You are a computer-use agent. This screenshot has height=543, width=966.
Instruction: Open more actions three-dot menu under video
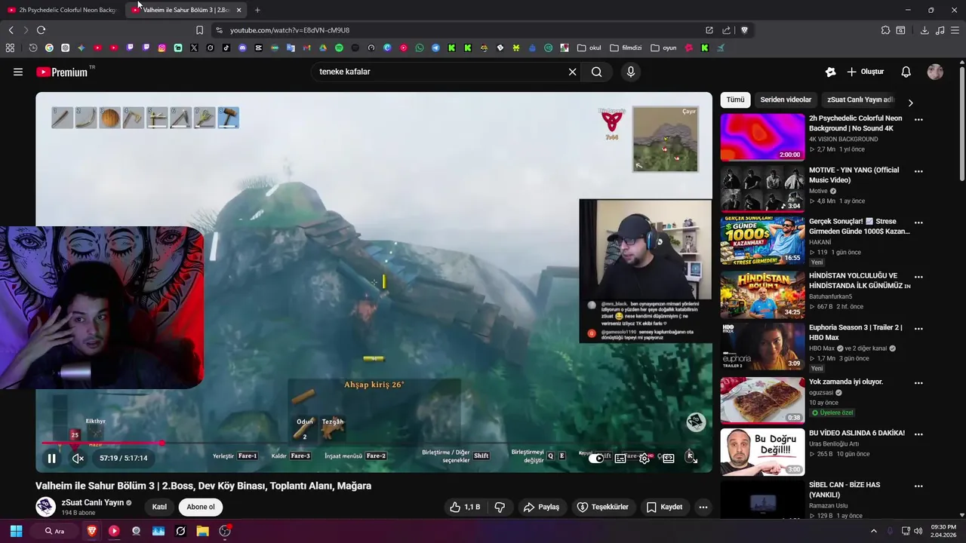[x=703, y=507]
